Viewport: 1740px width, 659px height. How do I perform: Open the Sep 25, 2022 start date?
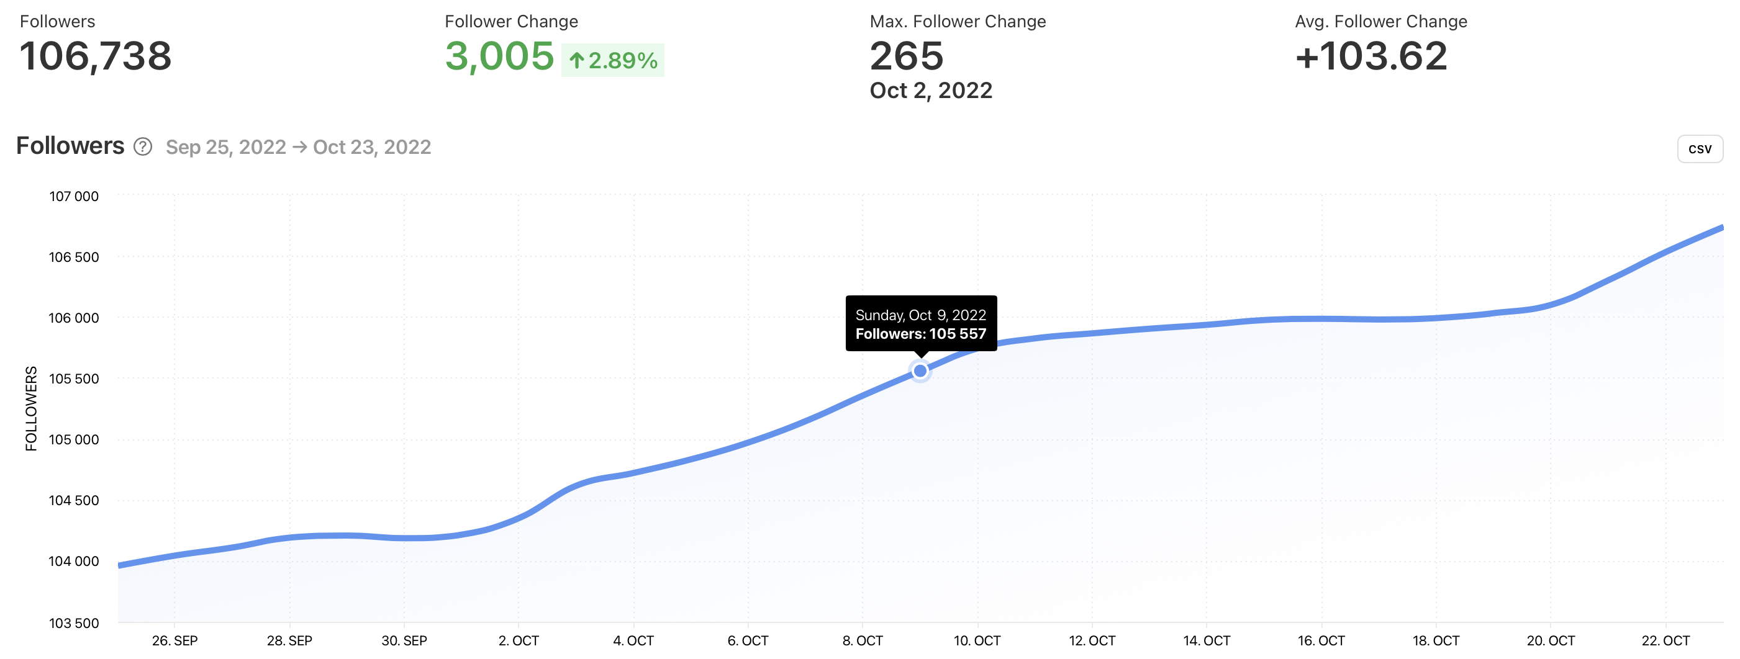[x=225, y=147]
